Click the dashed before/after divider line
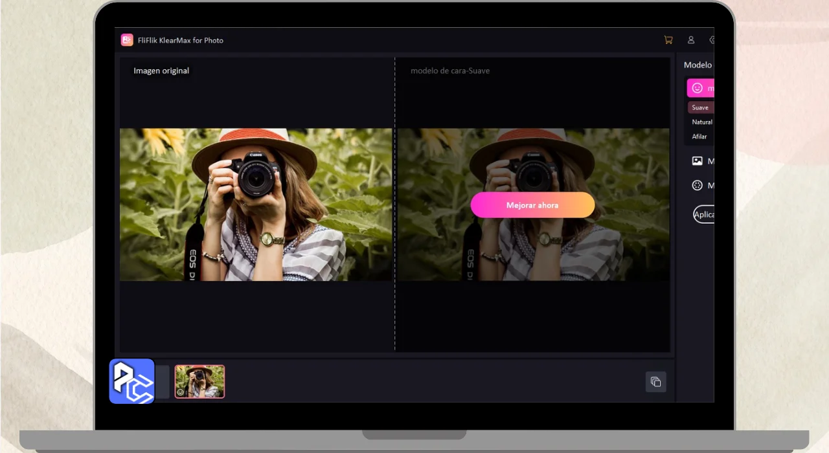The image size is (829, 453). (x=395, y=311)
